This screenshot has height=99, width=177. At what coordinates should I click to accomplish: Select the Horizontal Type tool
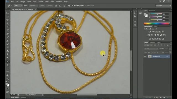tap(7, 65)
